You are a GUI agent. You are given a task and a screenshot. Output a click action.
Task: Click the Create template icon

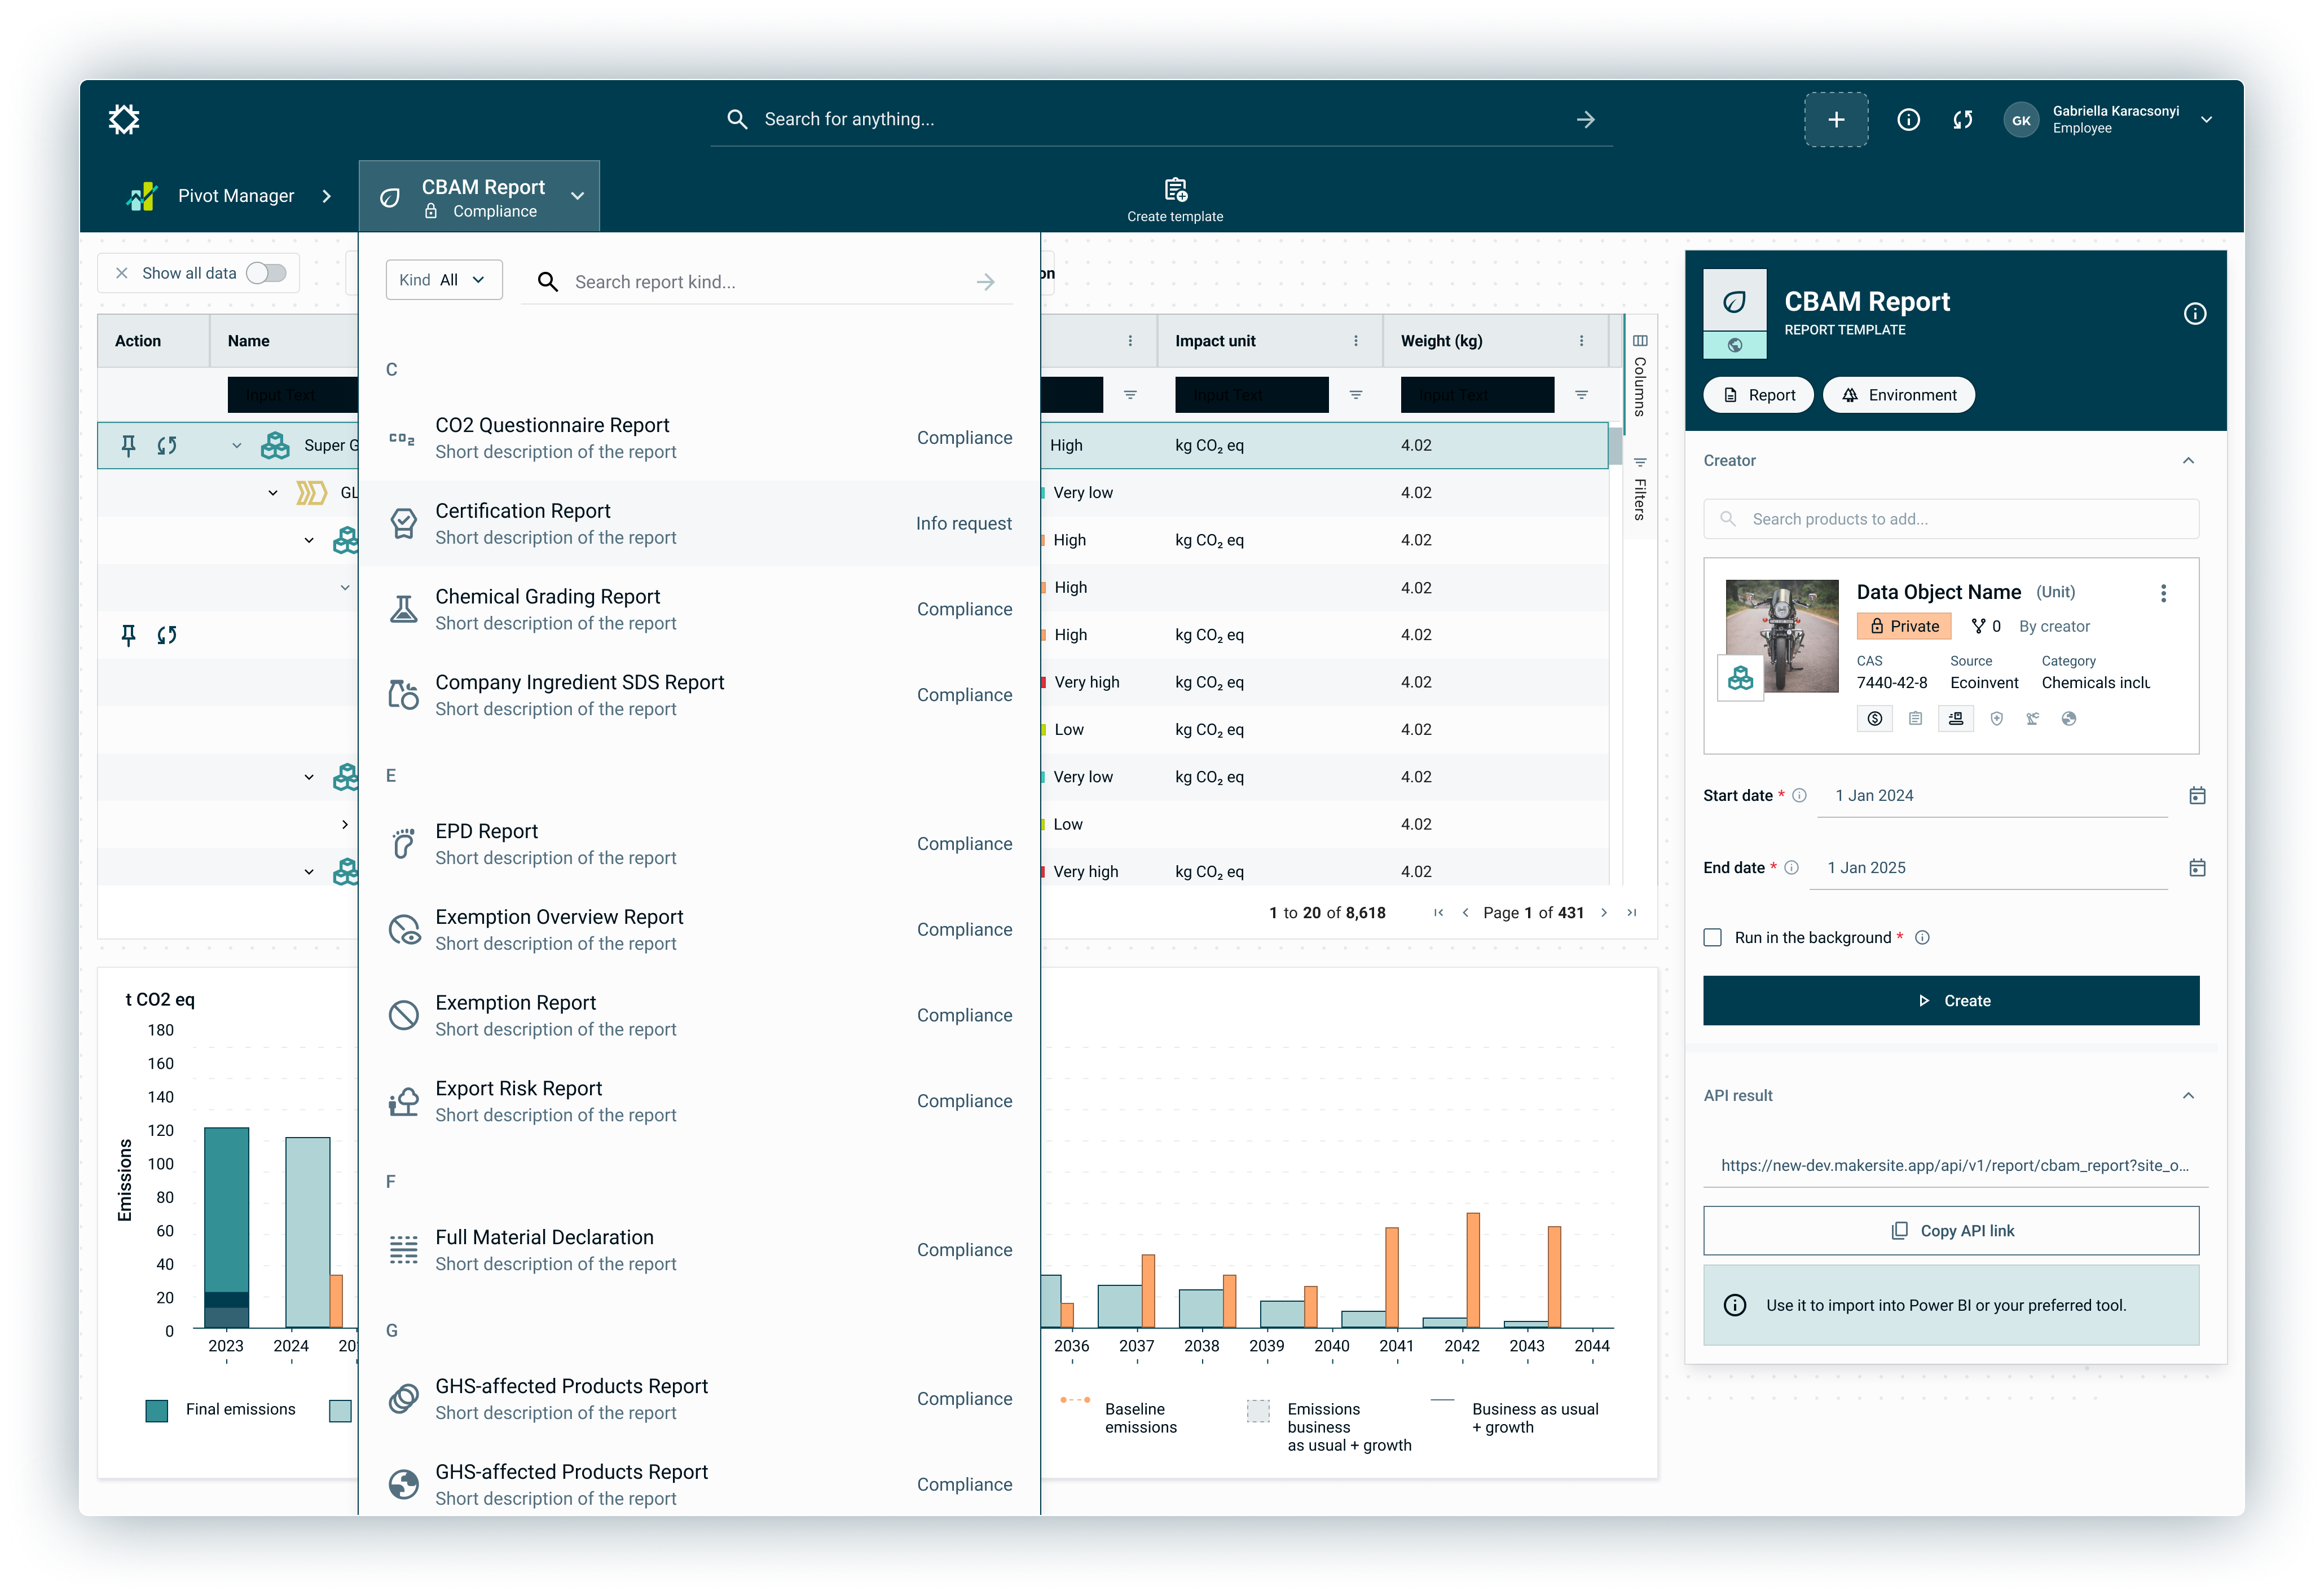pos(1175,190)
